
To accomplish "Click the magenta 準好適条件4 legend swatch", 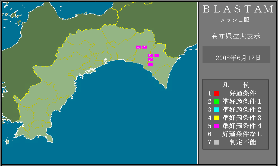I will pyautogui.click(x=217, y=126).
